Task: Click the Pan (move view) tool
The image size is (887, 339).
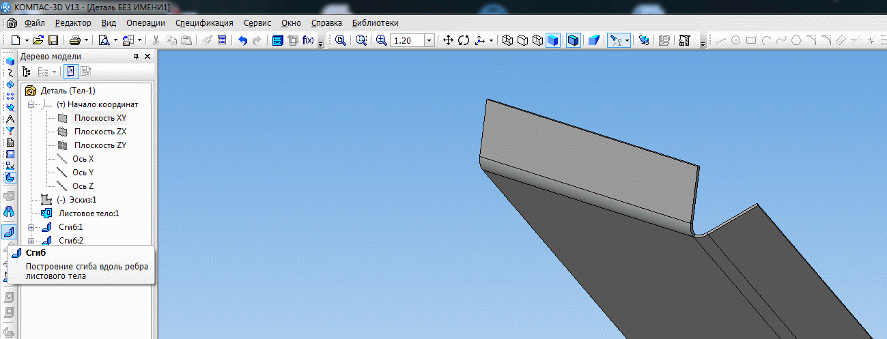Action: click(x=449, y=40)
